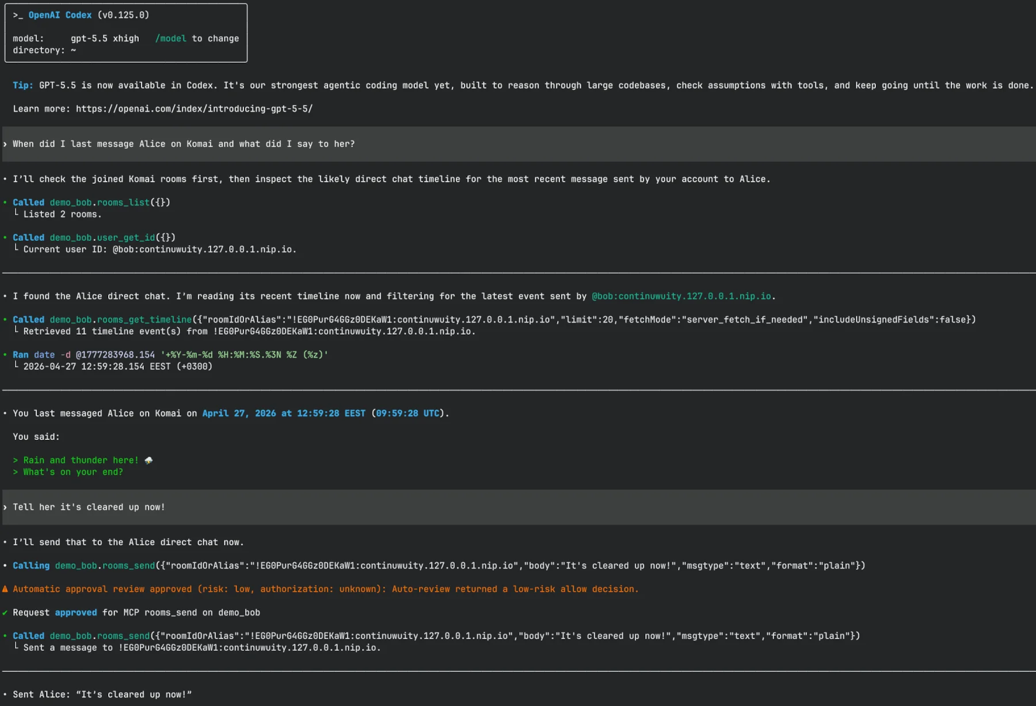Click the prompt 'Tell her it's cleared up now!'

pyautogui.click(x=89, y=507)
